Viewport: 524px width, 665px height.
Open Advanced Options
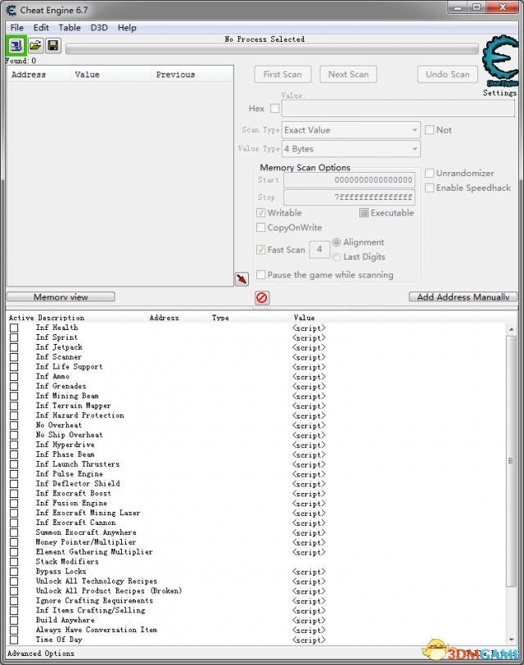[41, 654]
